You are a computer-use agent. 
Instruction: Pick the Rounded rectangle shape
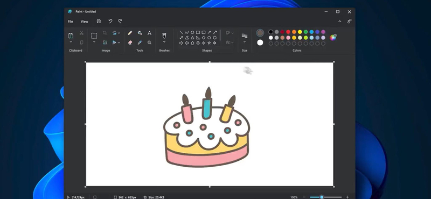pos(204,32)
